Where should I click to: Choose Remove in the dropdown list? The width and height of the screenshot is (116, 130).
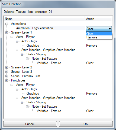pos(99,37)
